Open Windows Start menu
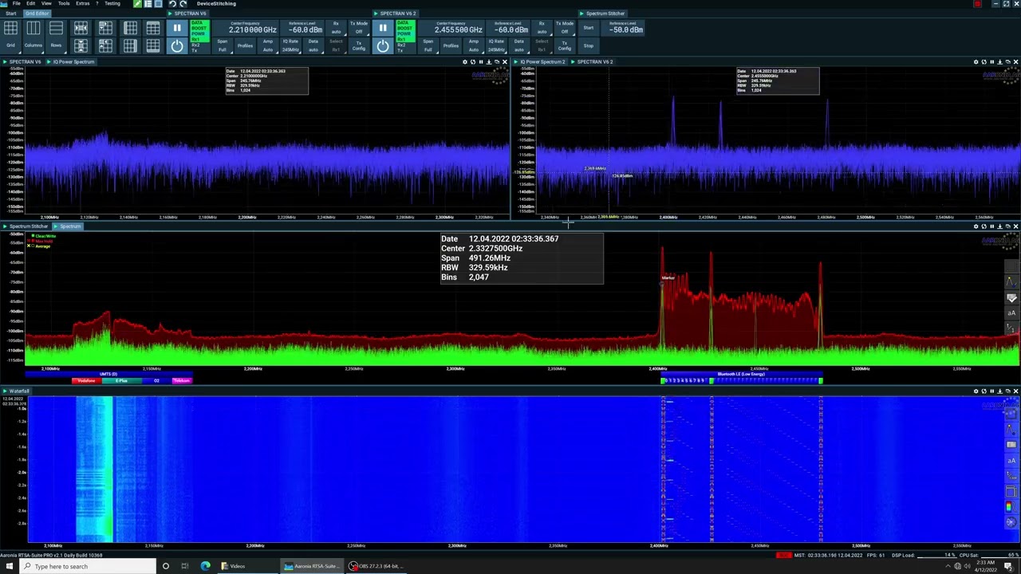 coord(9,566)
